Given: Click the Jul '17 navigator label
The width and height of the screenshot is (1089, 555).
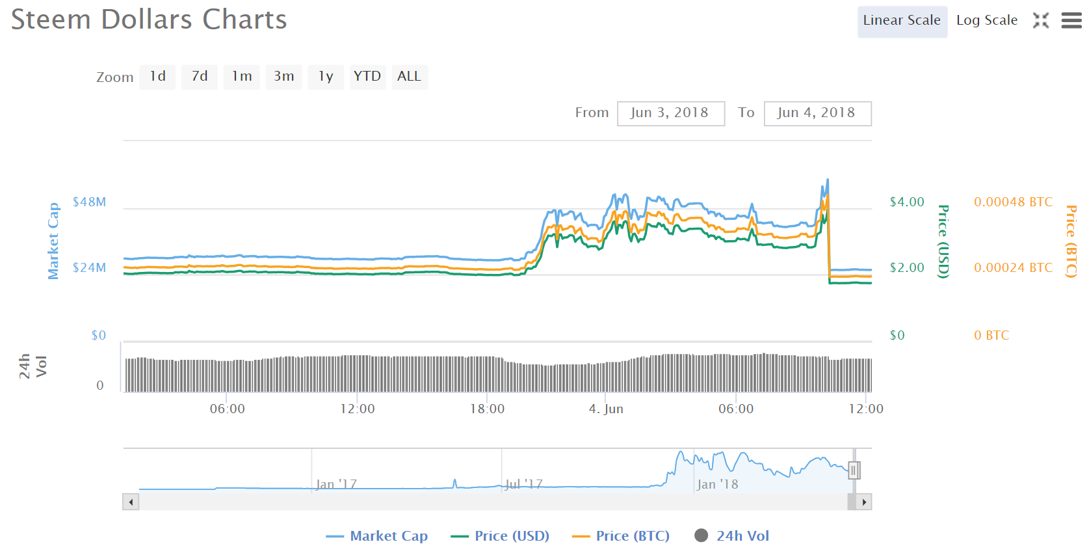Looking at the screenshot, I should point(524,484).
